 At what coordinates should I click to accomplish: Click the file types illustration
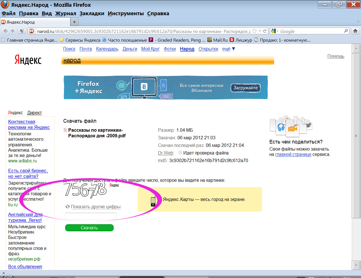pos(291,126)
